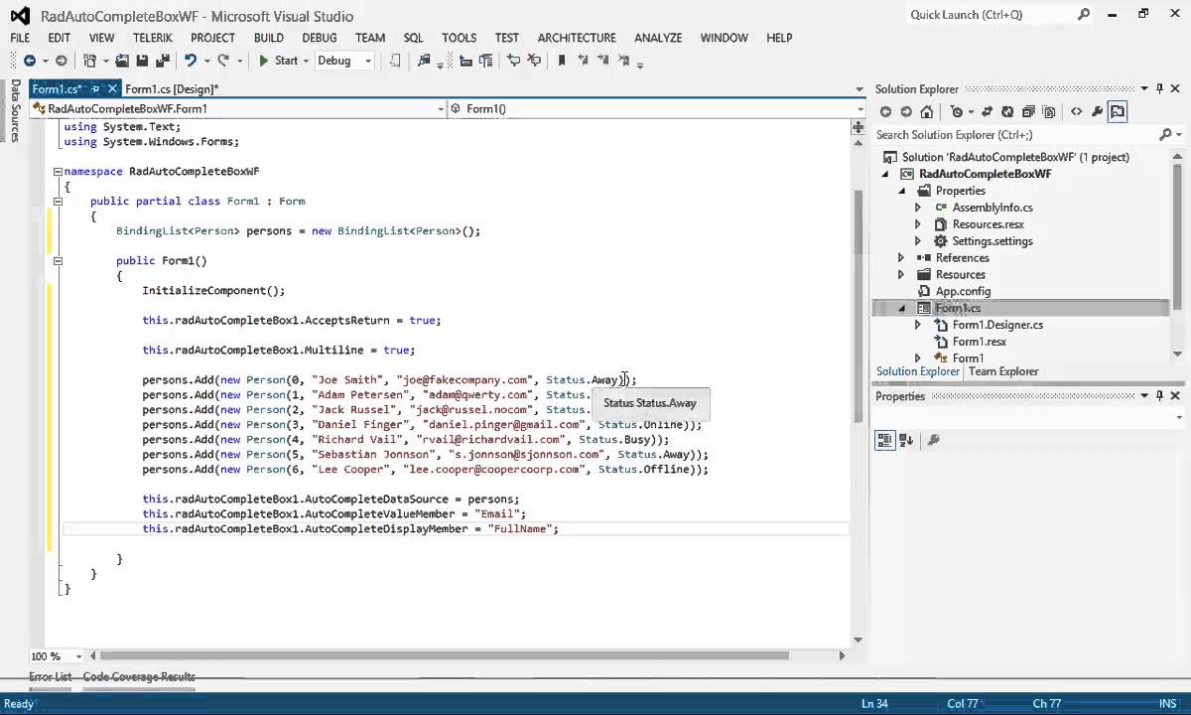This screenshot has height=715, width=1191.
Task: Open the FILE menu
Action: (20, 38)
